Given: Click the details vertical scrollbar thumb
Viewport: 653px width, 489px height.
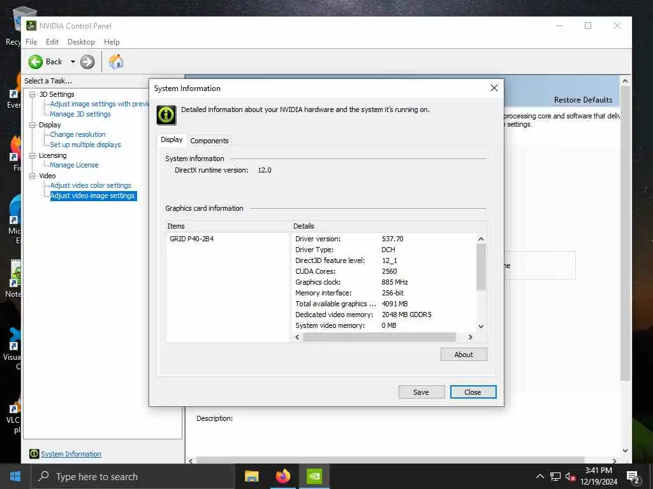Looking at the screenshot, I should (481, 267).
